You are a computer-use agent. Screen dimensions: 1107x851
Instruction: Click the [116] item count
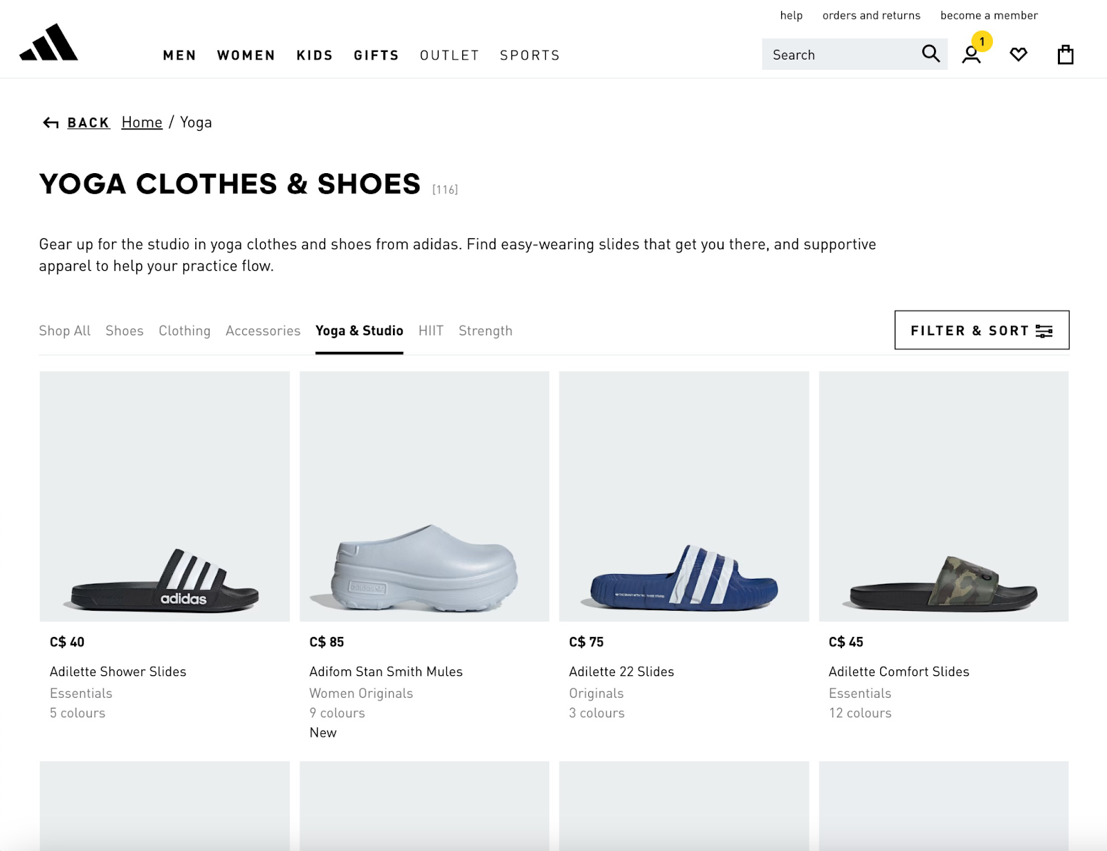coord(445,189)
